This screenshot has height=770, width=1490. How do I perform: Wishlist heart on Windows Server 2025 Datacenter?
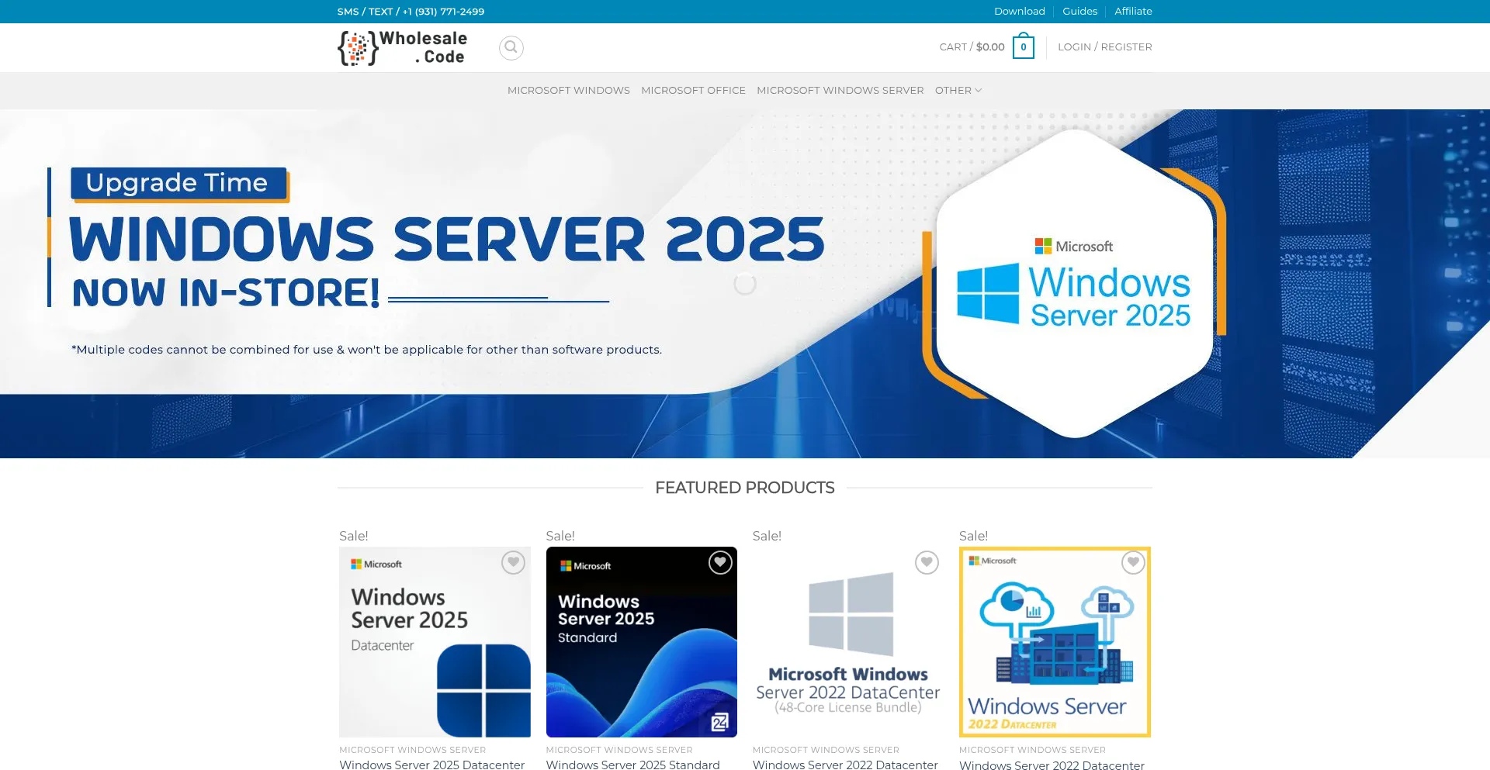pos(513,562)
